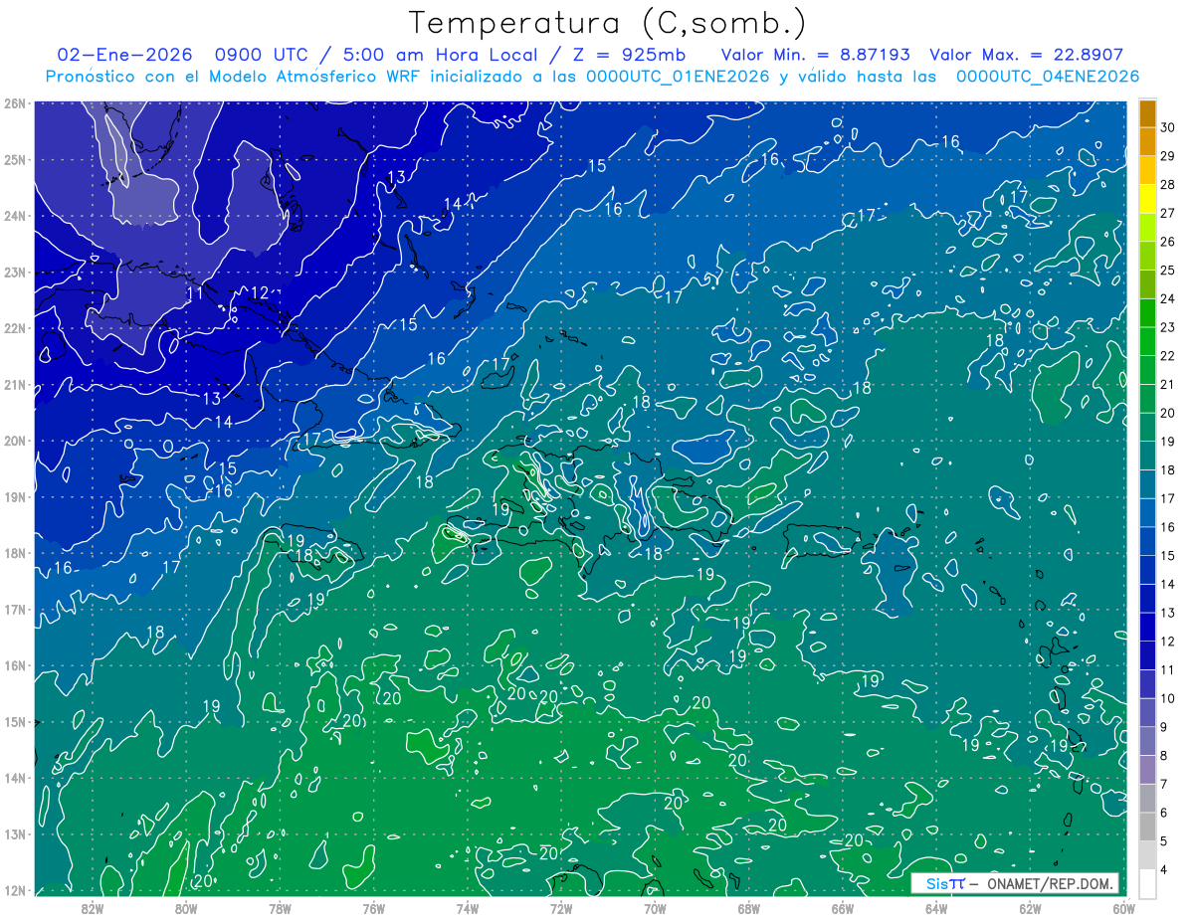Click the 68W longitude axis label
Viewport: 1194px width, 922px height.
coord(749,908)
